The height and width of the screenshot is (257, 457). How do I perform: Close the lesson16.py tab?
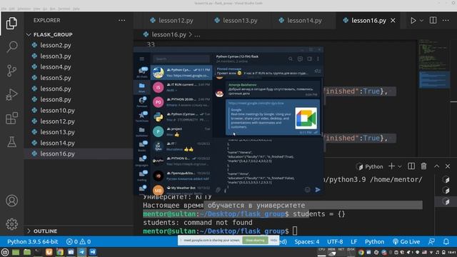click(x=393, y=21)
